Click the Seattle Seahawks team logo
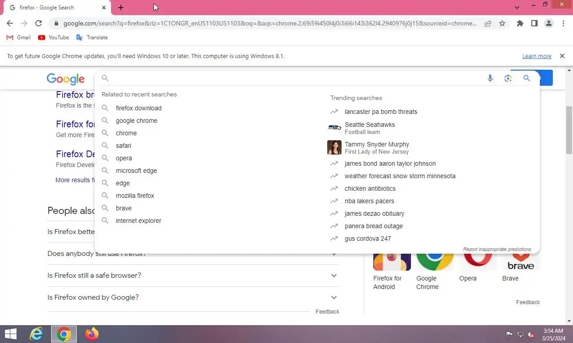The width and height of the screenshot is (573, 343). (x=334, y=128)
